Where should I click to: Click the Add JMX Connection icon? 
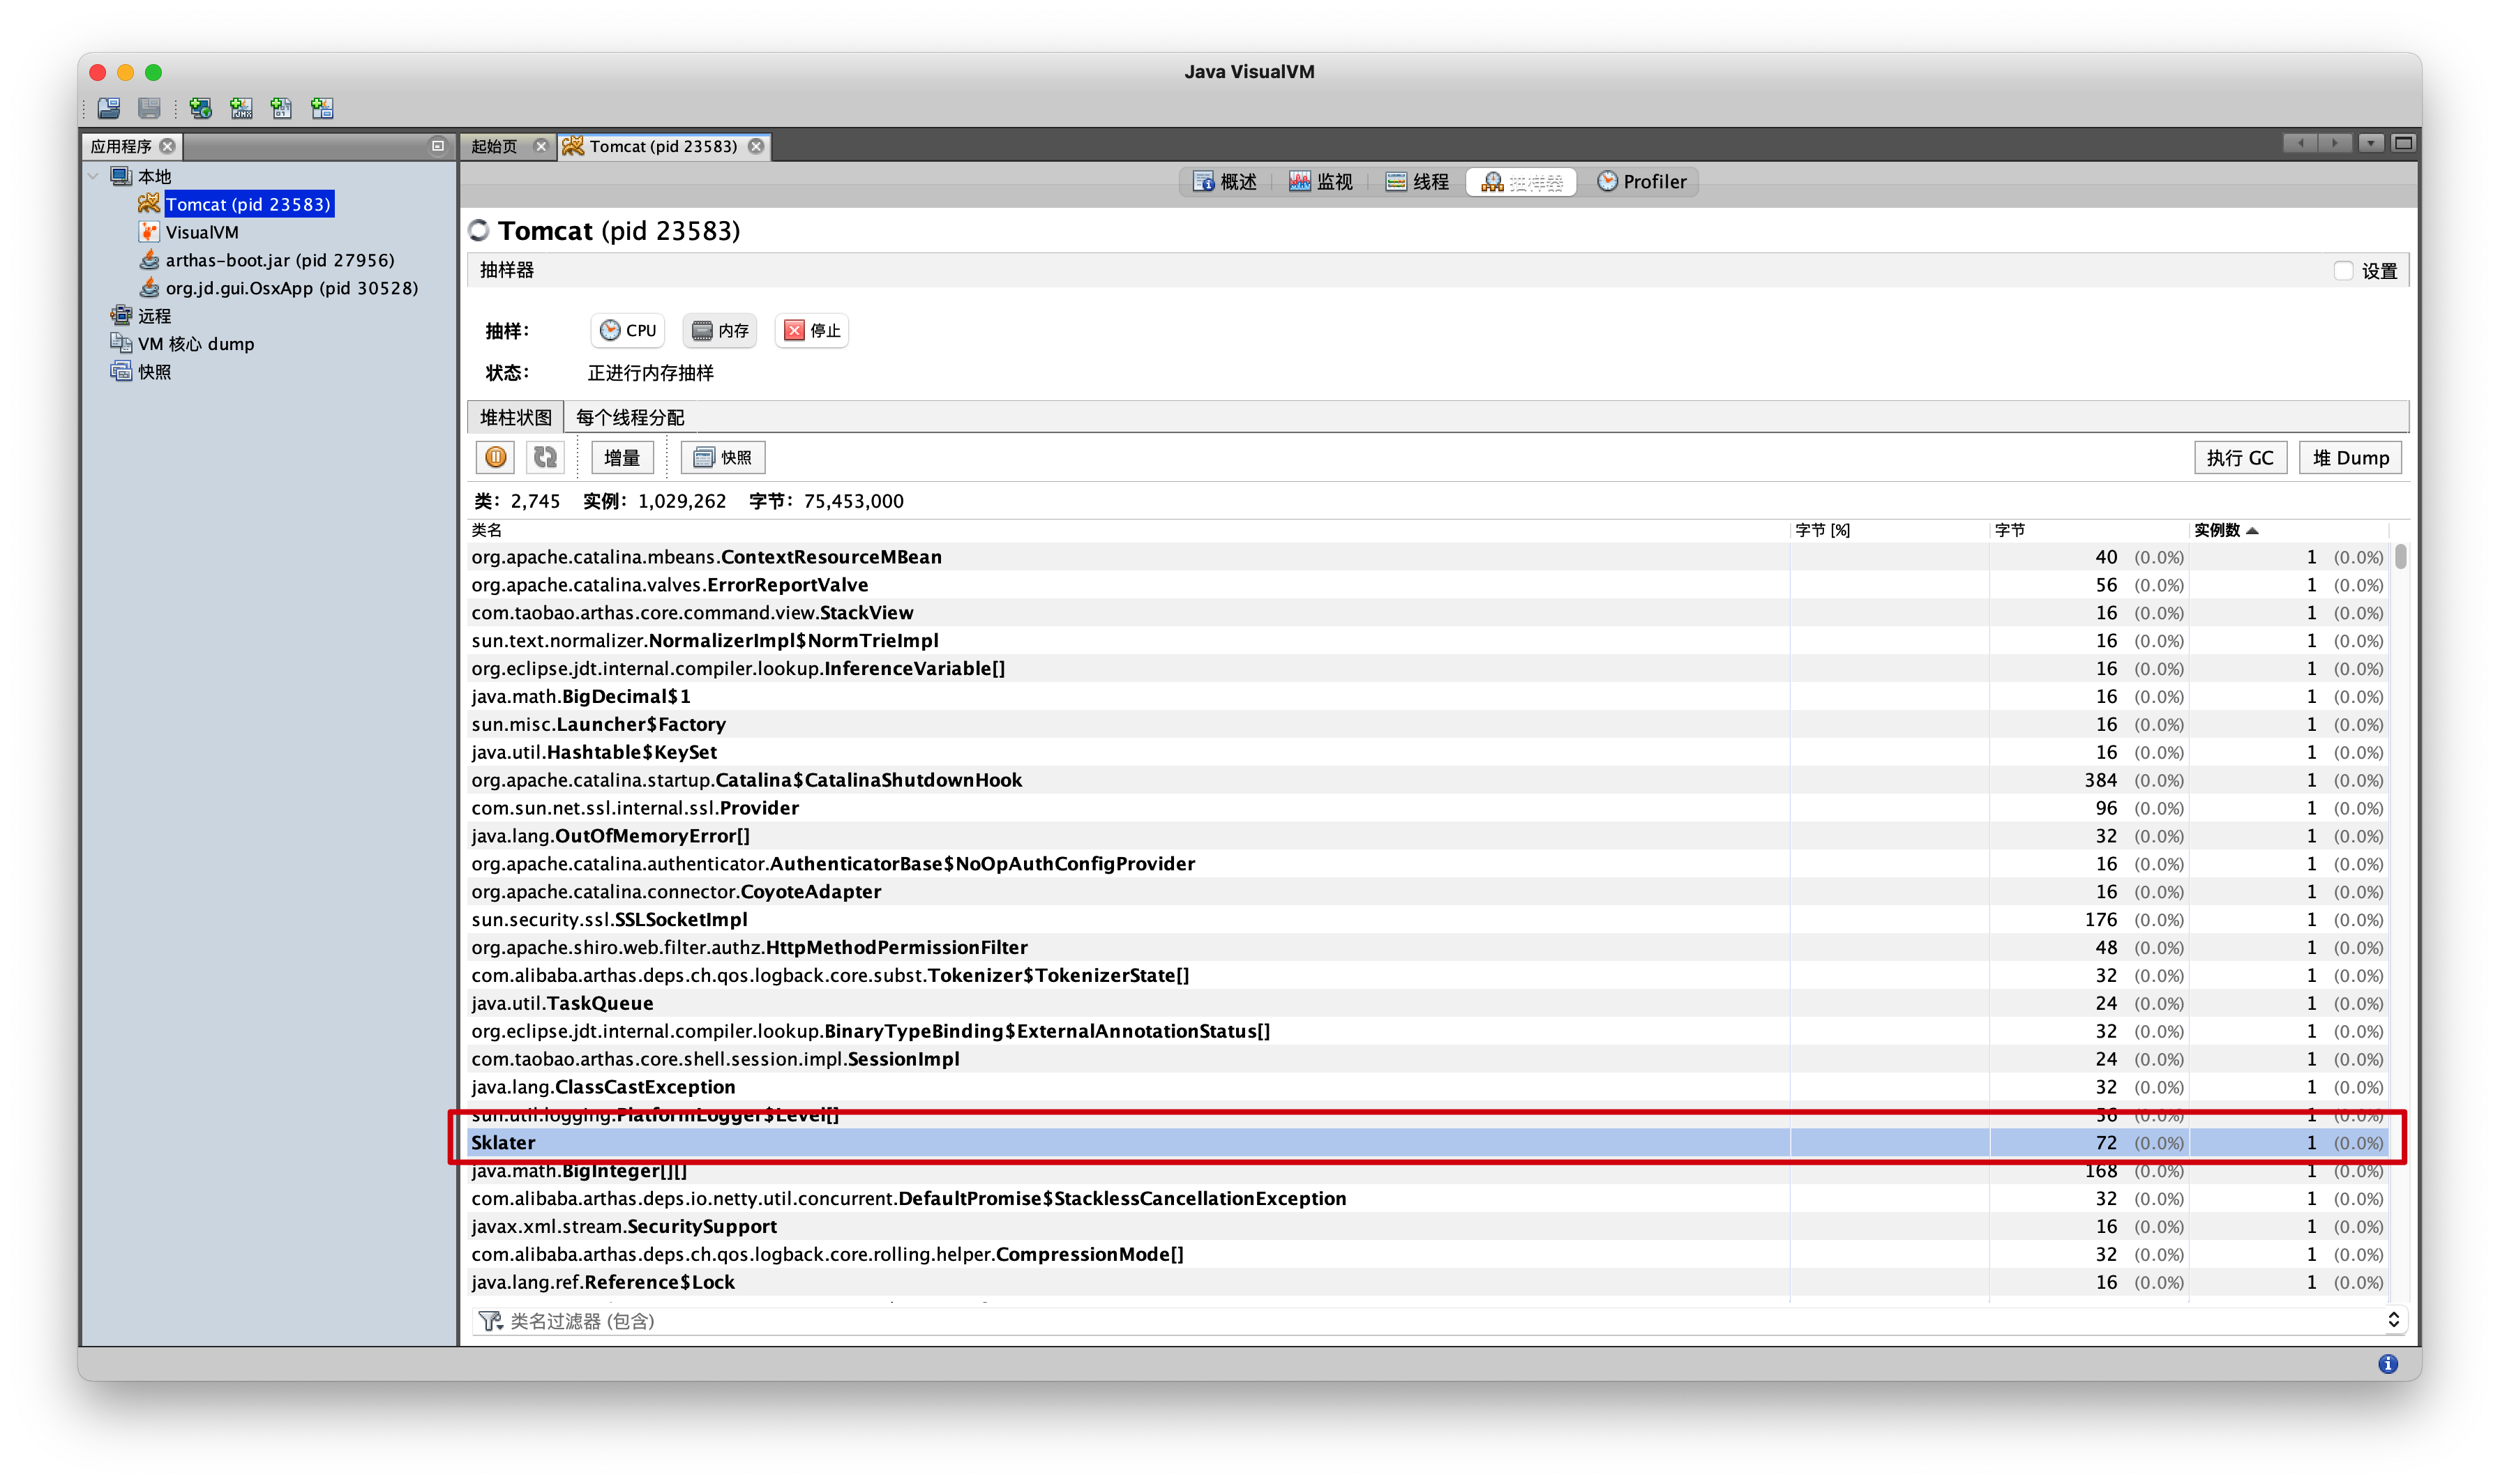click(x=241, y=108)
